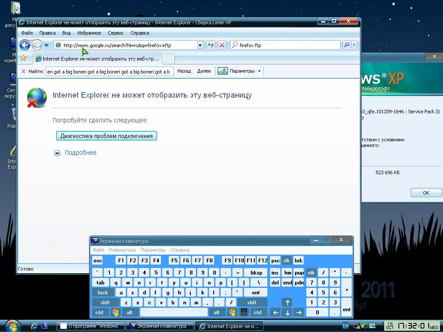The width and height of the screenshot is (443, 332).
Task: Click the show desktop quick launch icon
Action: [x=45, y=326]
